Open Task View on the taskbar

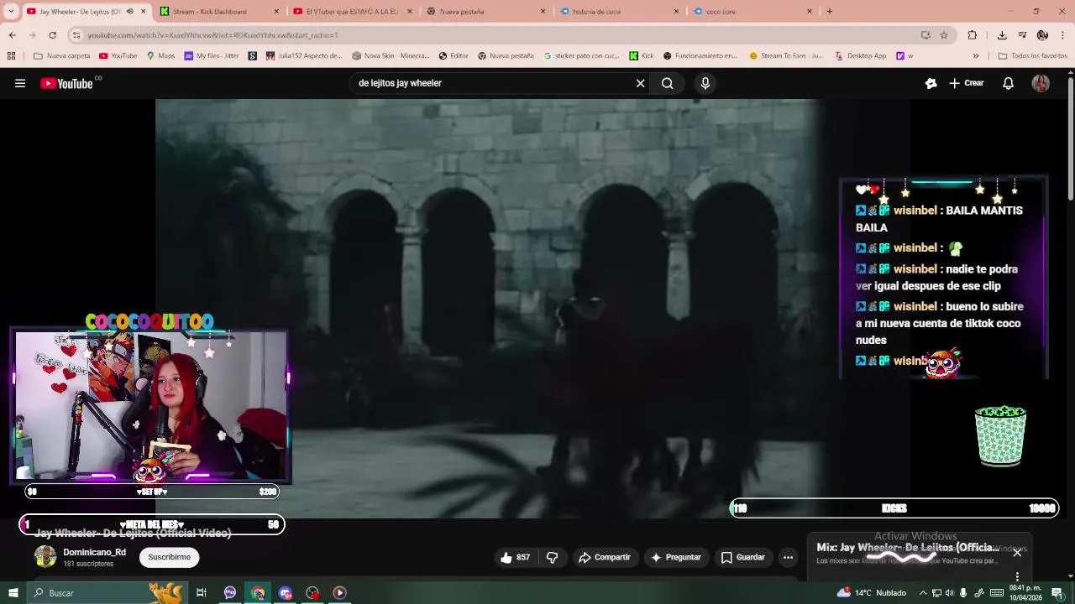[202, 593]
